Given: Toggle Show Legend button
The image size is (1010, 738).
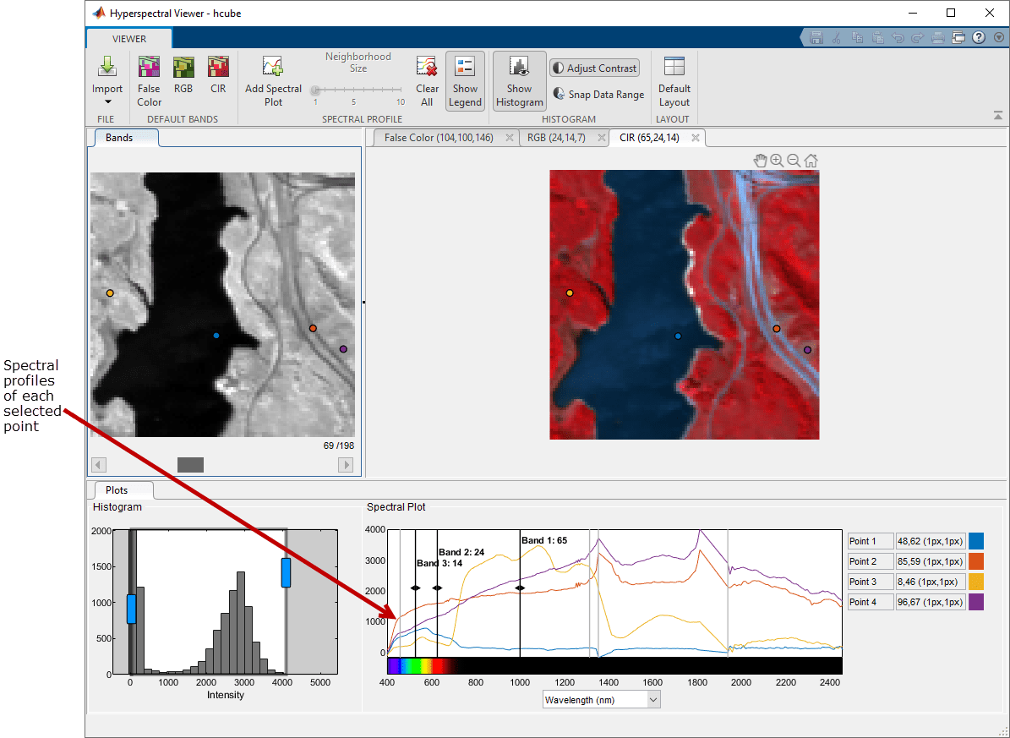Looking at the screenshot, I should pyautogui.click(x=465, y=80).
